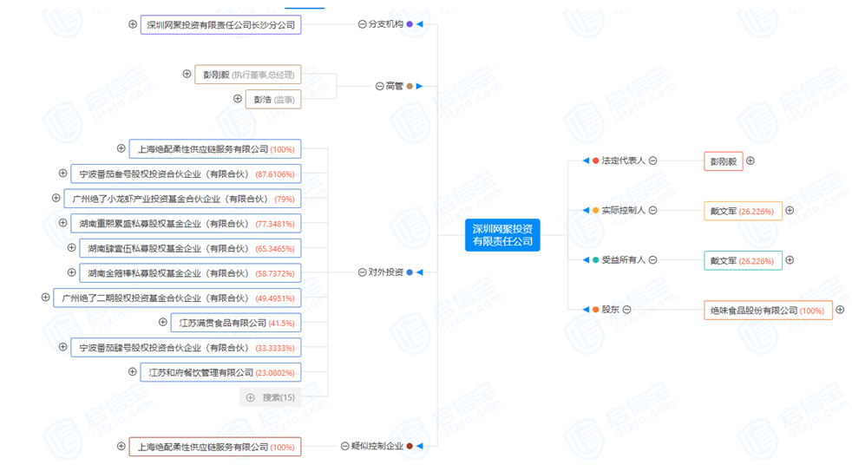The width and height of the screenshot is (852, 465).
Task: Expand plus icon beside 彭刚毅 执行董事
Action: [187, 74]
